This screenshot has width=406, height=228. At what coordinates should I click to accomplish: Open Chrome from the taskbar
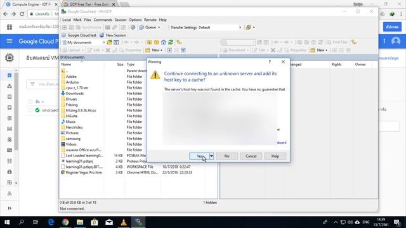[x=65, y=222]
